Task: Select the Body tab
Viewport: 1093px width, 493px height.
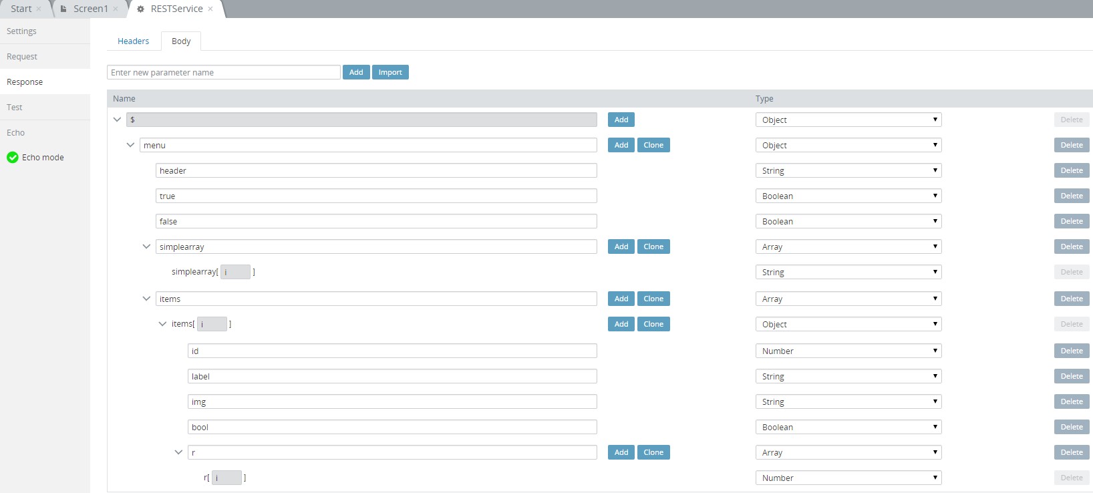Action: [181, 41]
